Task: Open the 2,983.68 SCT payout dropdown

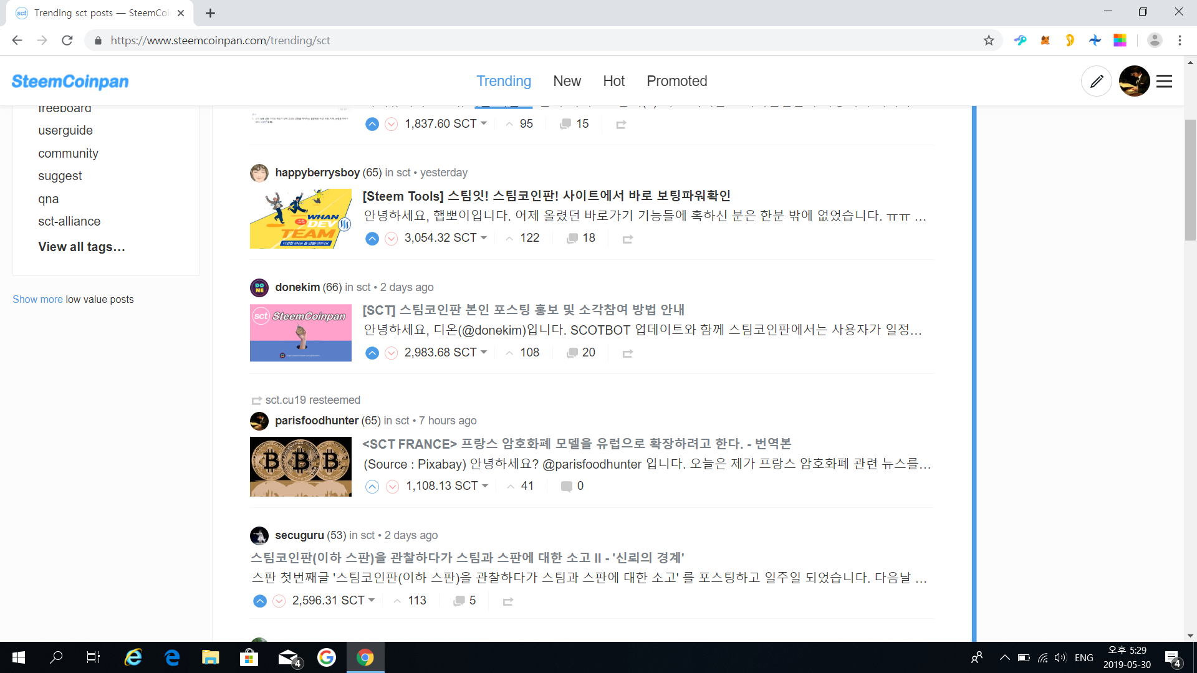Action: [484, 352]
